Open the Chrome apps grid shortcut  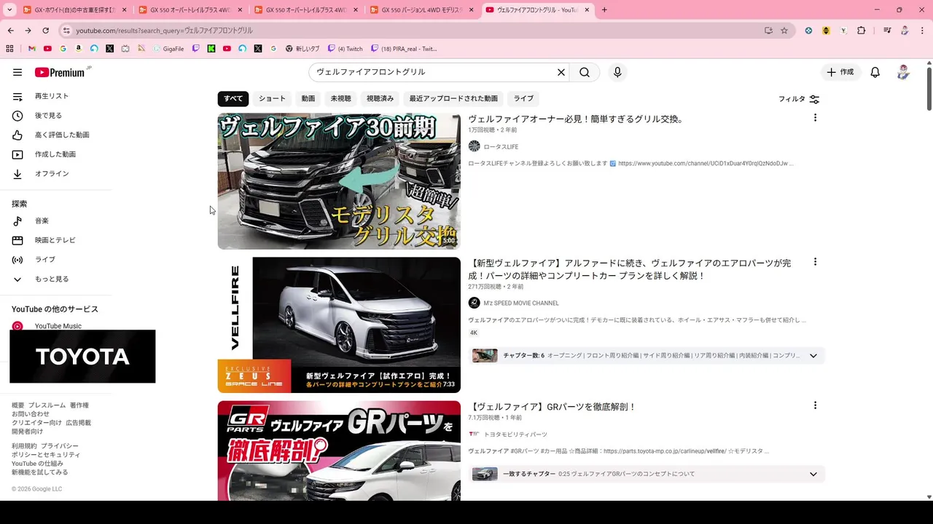coord(9,49)
